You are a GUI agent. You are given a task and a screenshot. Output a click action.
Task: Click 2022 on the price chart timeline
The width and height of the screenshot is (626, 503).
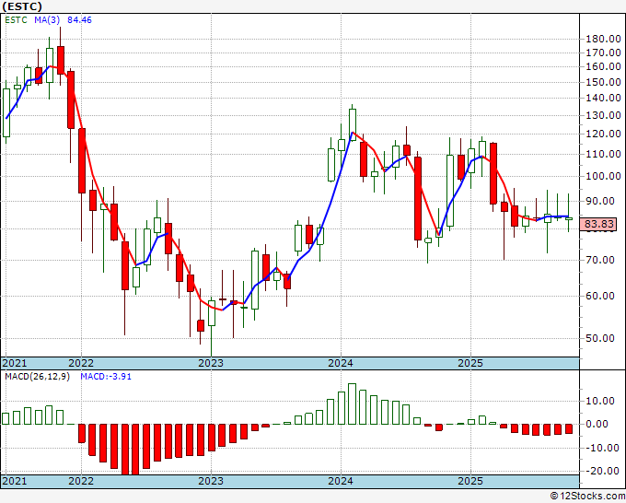click(81, 363)
